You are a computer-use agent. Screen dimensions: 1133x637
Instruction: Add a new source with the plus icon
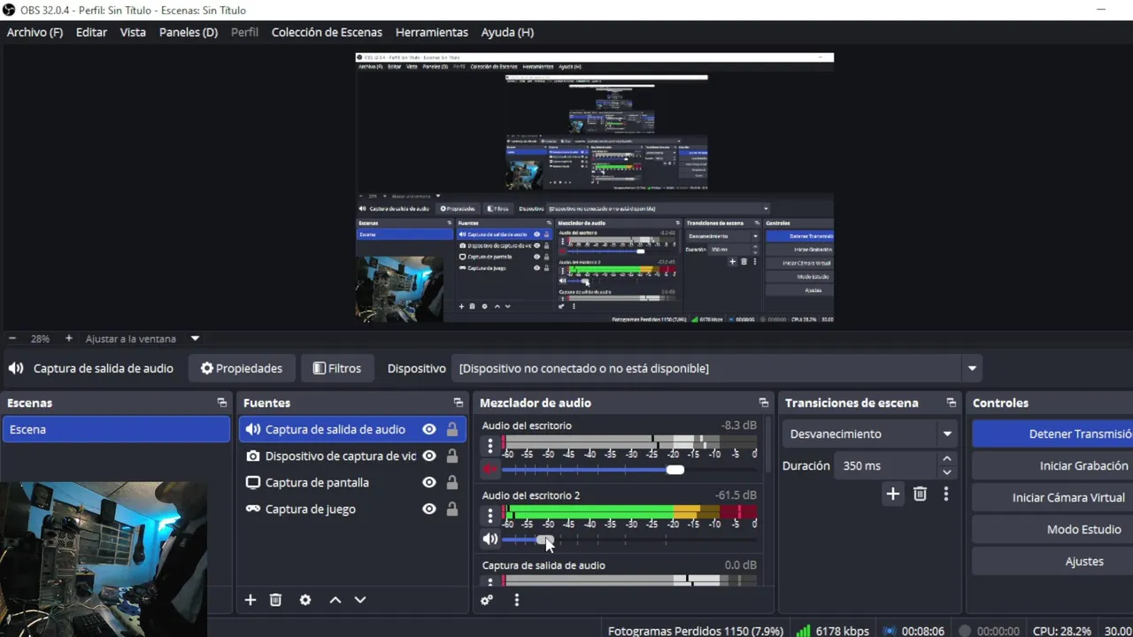pyautogui.click(x=250, y=600)
